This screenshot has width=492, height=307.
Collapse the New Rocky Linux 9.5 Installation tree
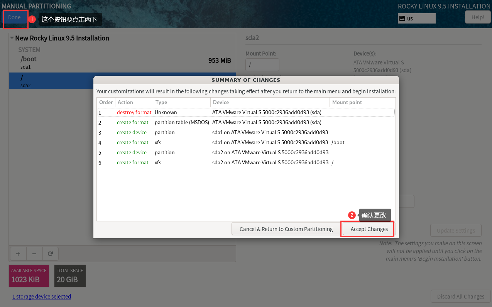coord(12,38)
